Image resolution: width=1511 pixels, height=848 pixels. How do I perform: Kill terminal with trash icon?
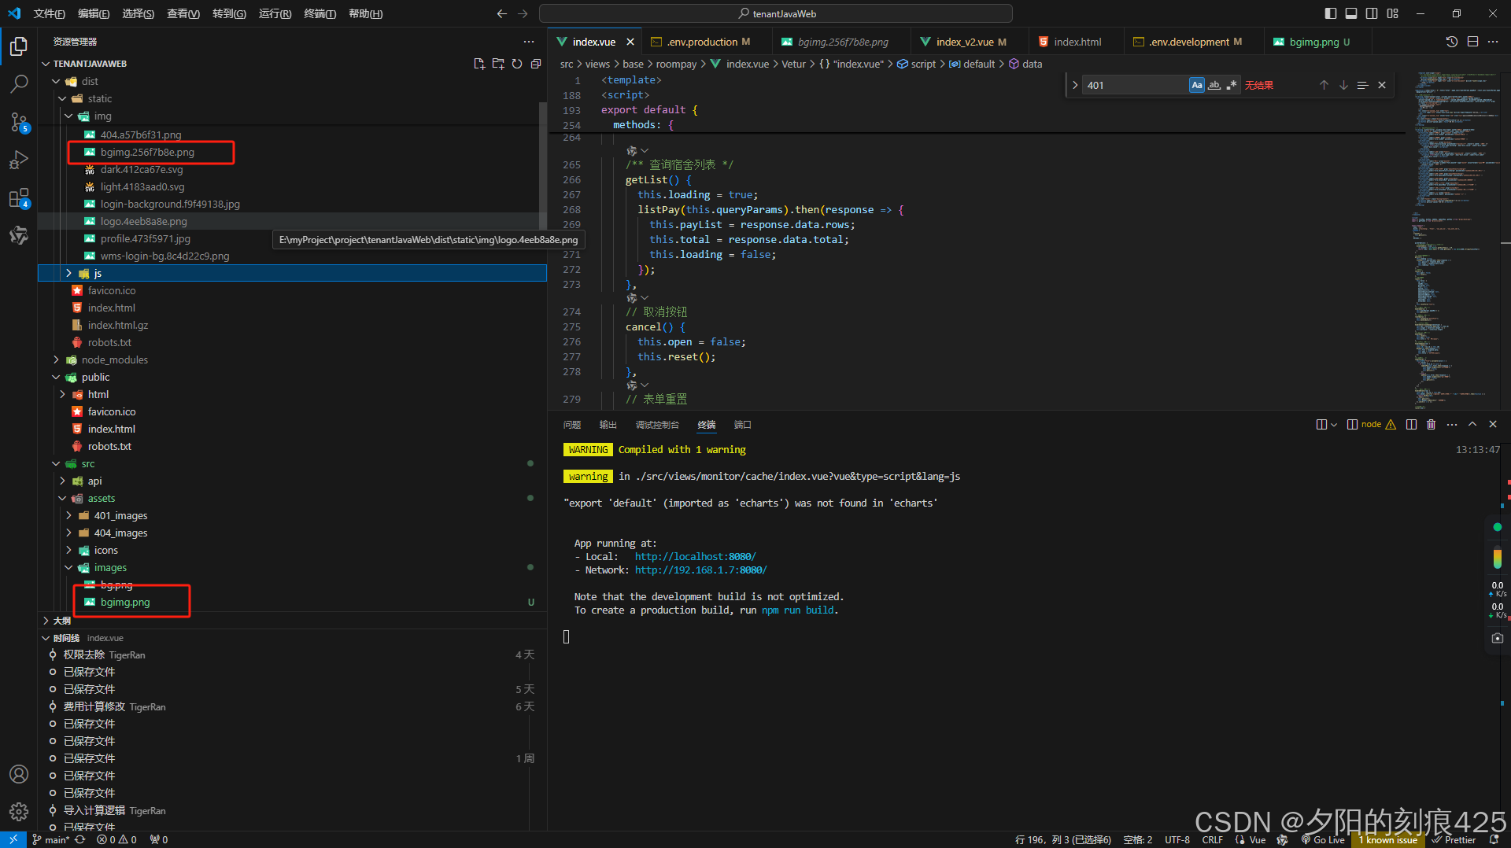(x=1432, y=424)
